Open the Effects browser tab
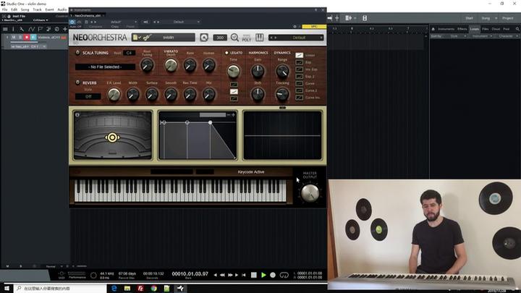This screenshot has width=521, height=293. (462, 29)
